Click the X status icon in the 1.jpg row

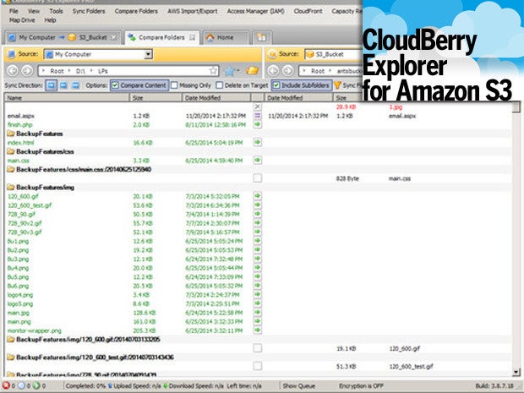point(257,107)
